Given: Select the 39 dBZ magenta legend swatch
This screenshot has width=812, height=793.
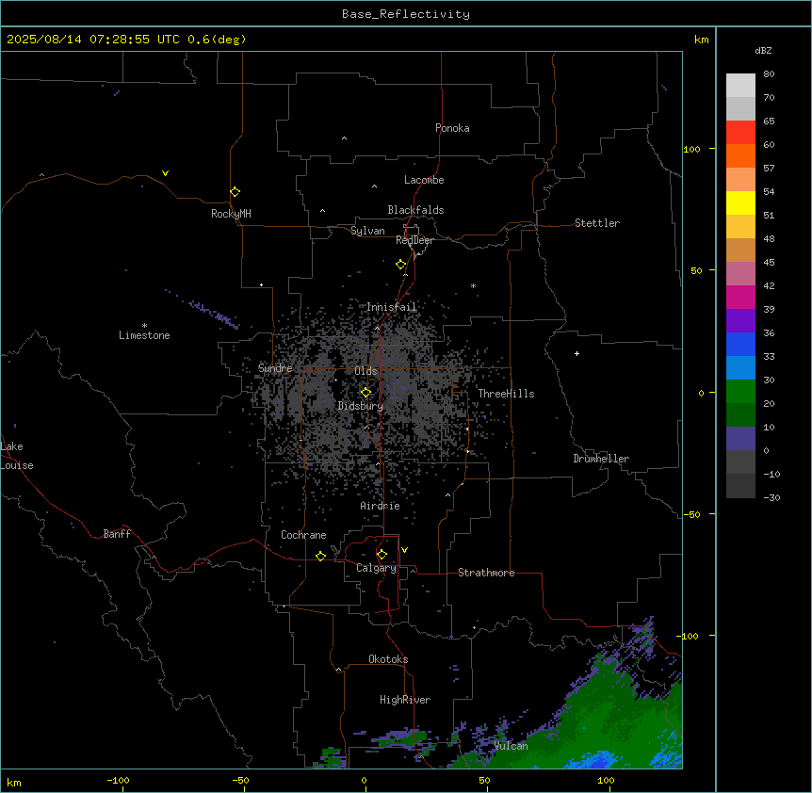Looking at the screenshot, I should (740, 297).
